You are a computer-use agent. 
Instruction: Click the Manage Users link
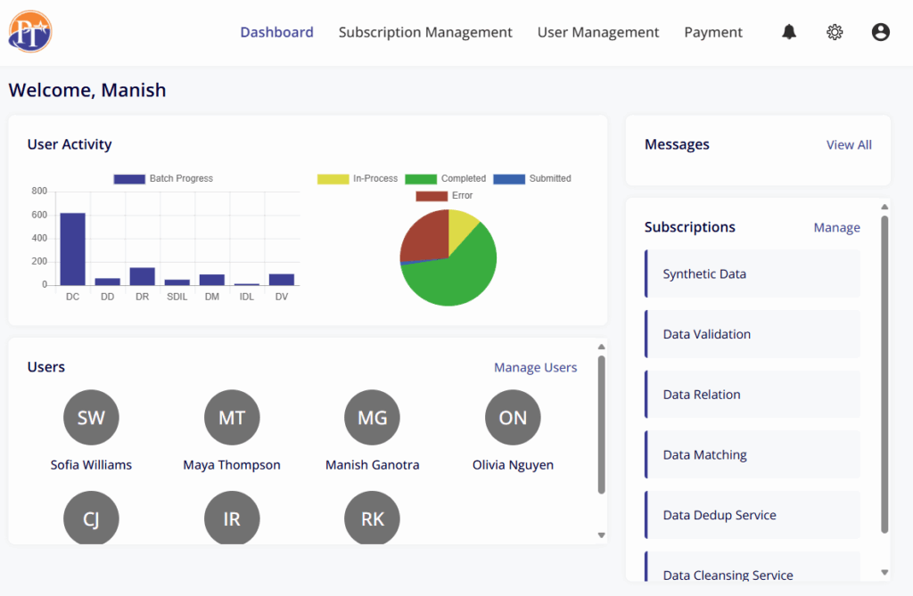coord(535,367)
